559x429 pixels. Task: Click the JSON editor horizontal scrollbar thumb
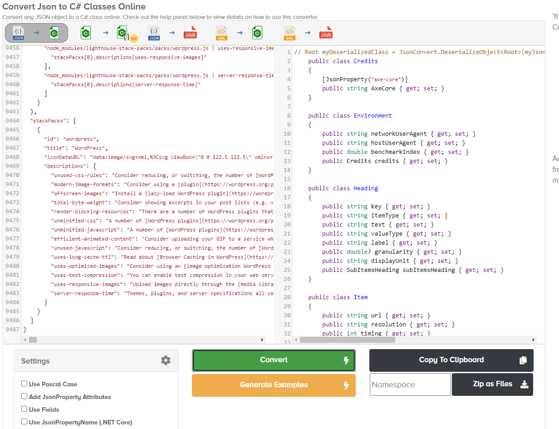(33, 340)
